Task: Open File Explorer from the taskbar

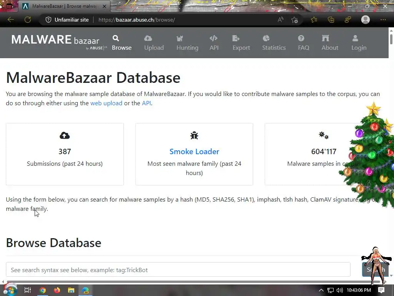Action: point(71,290)
